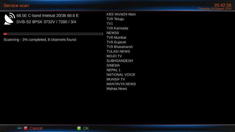Click the red Cancel key icon
235x132 pixels.
tap(26, 128)
